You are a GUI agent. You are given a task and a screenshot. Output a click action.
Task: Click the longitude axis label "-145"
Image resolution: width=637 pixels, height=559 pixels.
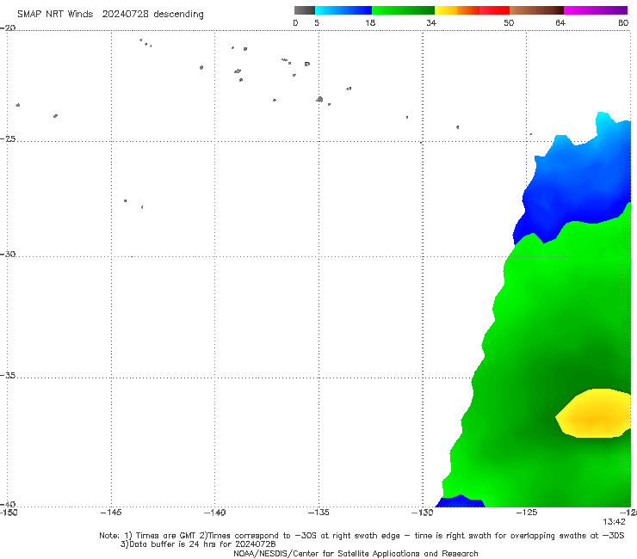click(x=111, y=513)
